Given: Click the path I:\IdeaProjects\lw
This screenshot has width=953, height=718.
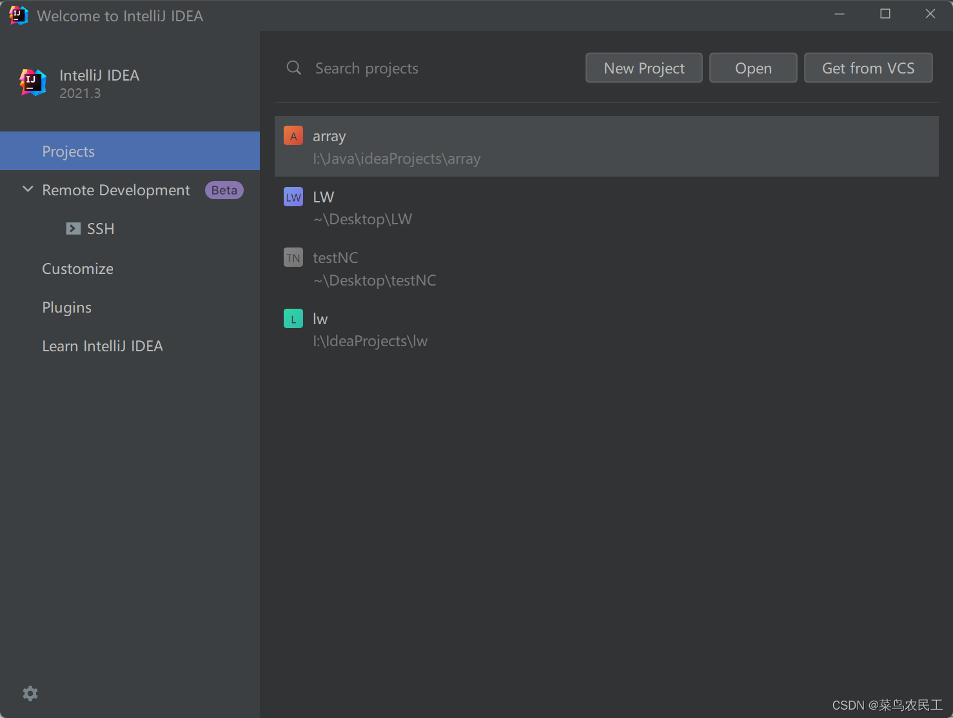Looking at the screenshot, I should 370,341.
